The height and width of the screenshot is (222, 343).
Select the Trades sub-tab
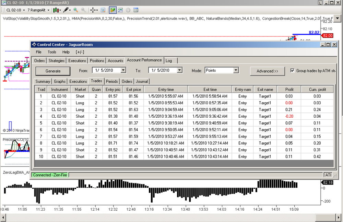pos(96,81)
